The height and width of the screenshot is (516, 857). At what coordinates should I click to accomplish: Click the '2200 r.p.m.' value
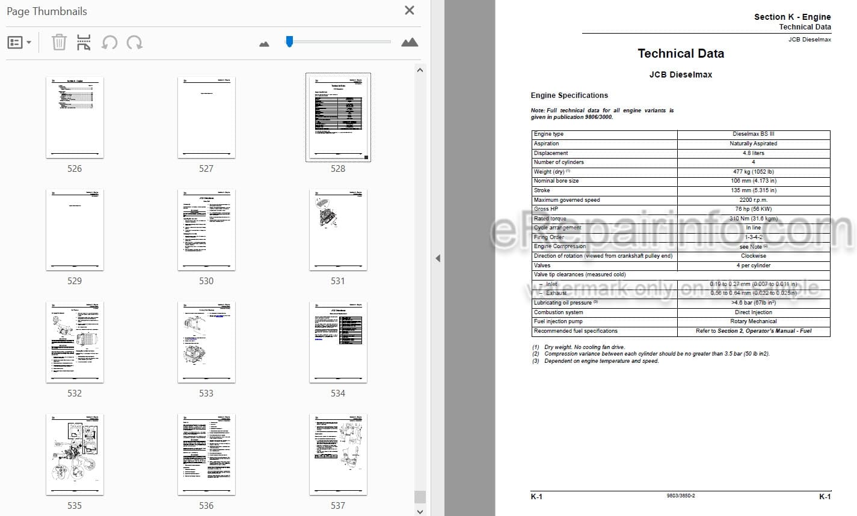(x=754, y=200)
